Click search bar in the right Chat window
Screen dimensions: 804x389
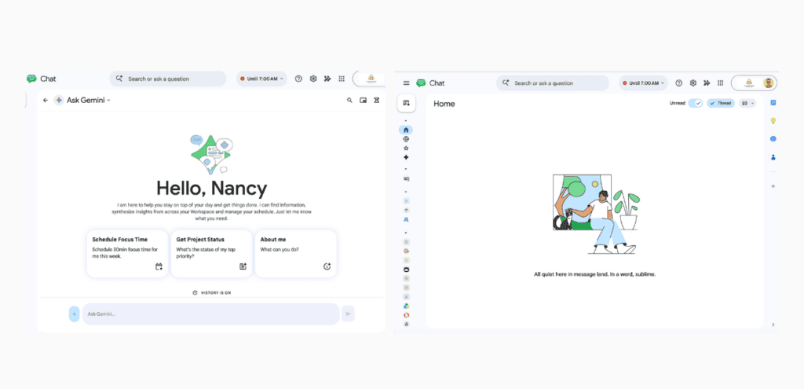553,83
